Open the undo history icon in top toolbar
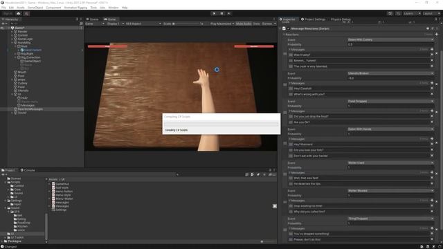Viewport: 443px width, 249px height. coord(390,13)
